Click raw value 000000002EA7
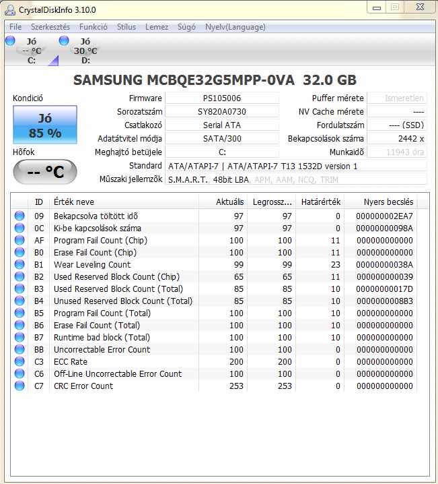 (x=384, y=216)
